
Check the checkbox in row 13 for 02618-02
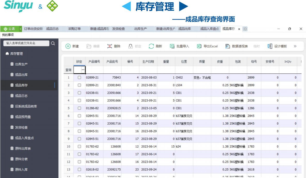pos(79,169)
